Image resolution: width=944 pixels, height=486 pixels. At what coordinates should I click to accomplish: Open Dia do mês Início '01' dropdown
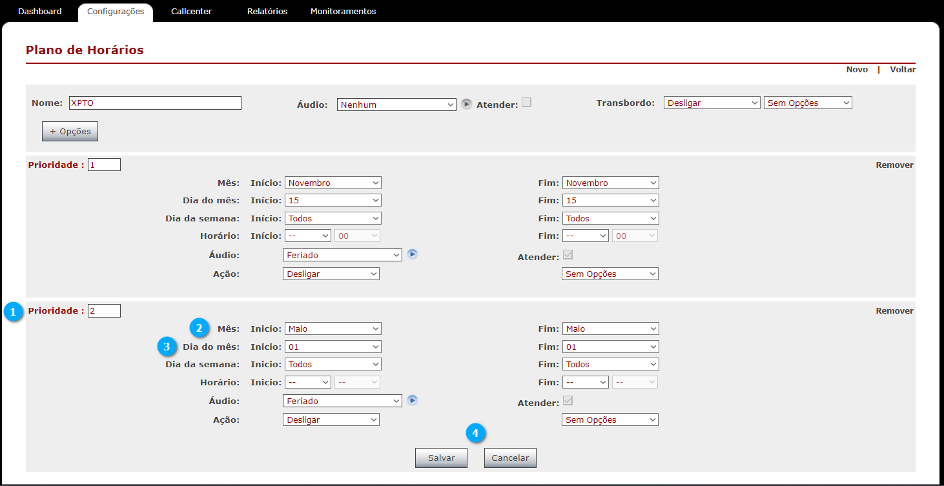(x=333, y=347)
